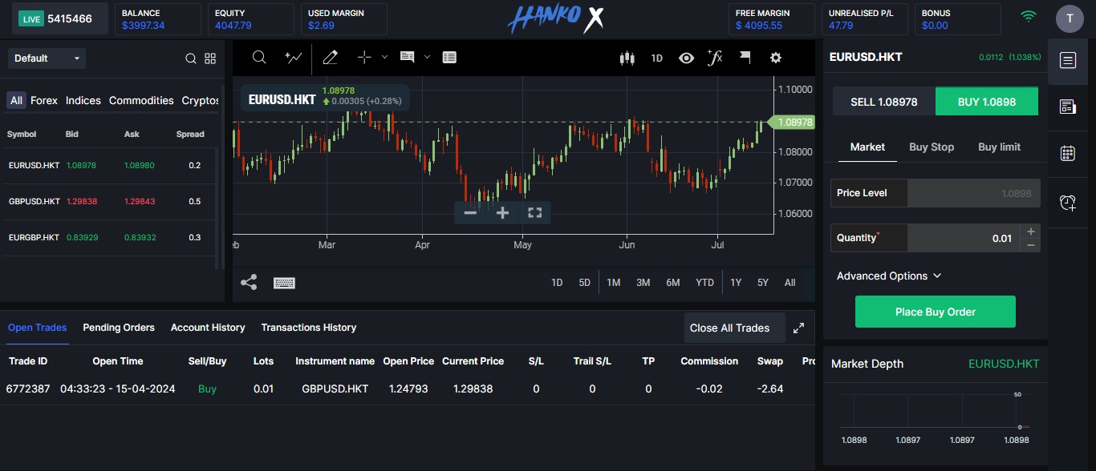Increase Quantity with the plus stepper
Screen dimensions: 1096x471
[1031, 231]
